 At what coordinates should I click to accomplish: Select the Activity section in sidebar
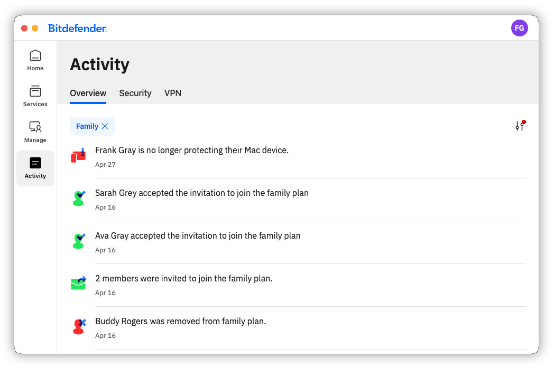[x=35, y=168]
